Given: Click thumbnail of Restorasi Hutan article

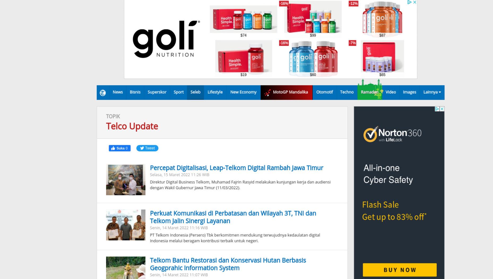Looking at the screenshot, I should point(126,268).
